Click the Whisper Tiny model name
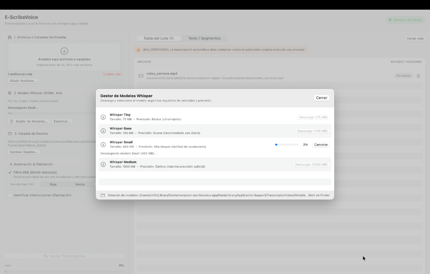Image resolution: width=430 pixels, height=274 pixels. coord(120,115)
